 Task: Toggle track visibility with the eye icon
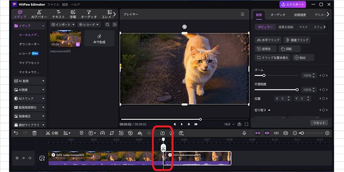point(24,158)
